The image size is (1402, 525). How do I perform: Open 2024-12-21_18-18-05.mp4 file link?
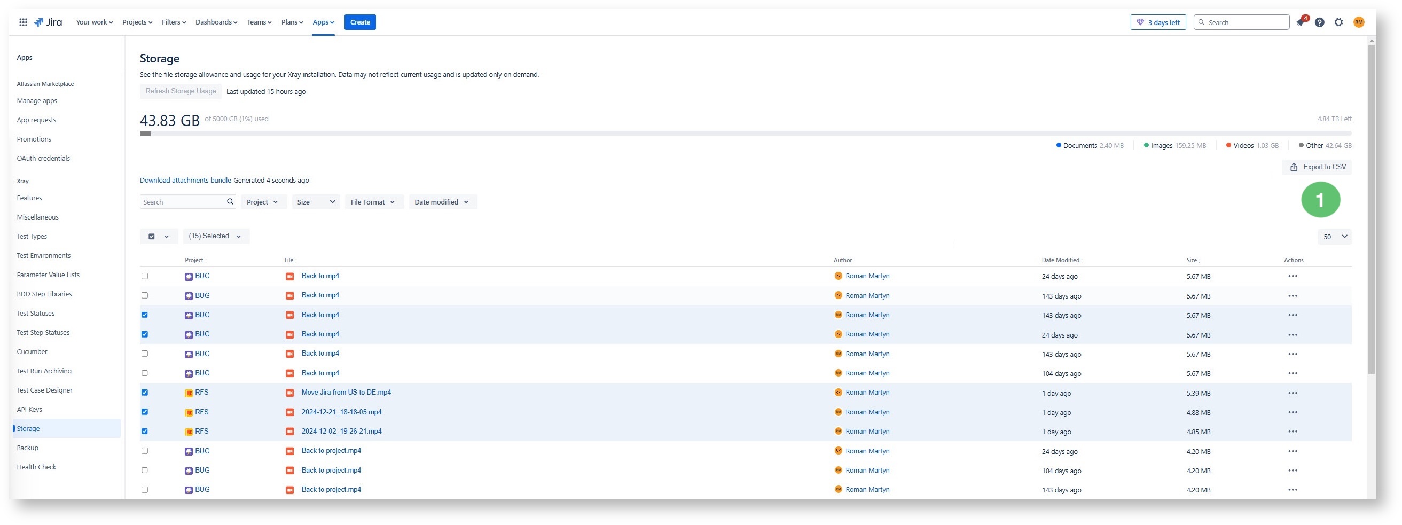click(x=341, y=412)
